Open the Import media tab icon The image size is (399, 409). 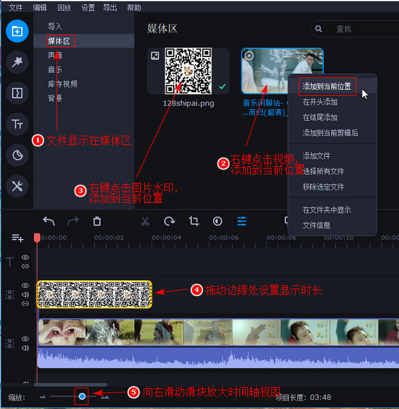(17, 31)
